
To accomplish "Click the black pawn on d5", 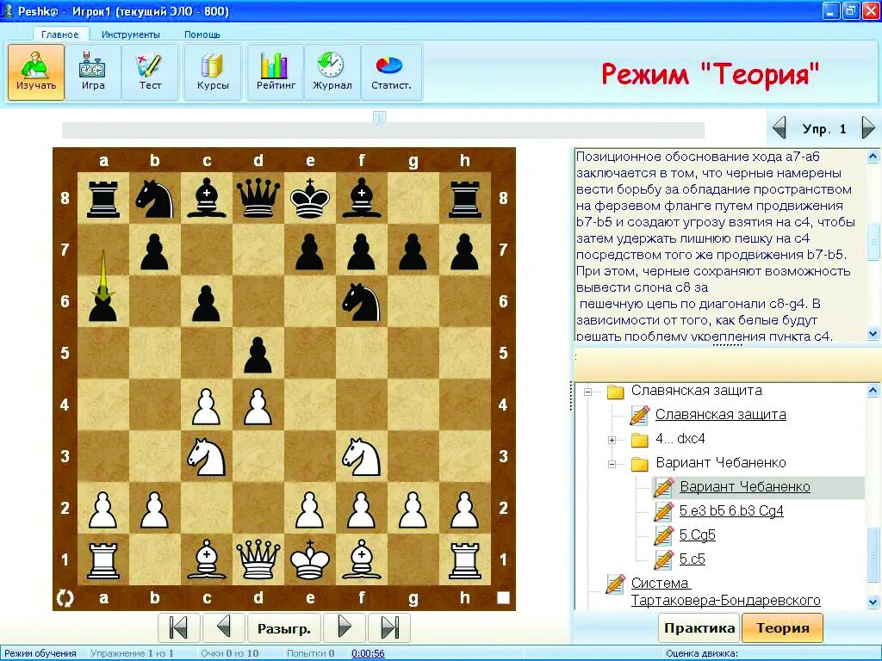I will (258, 355).
